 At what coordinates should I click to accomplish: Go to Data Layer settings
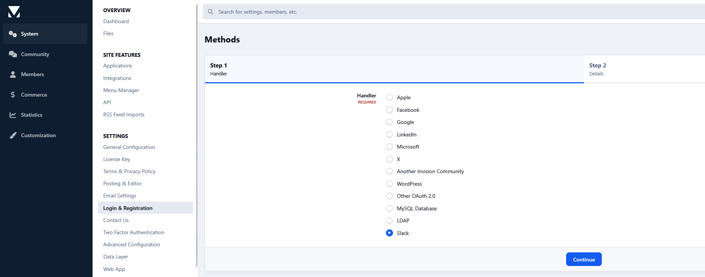pos(115,257)
